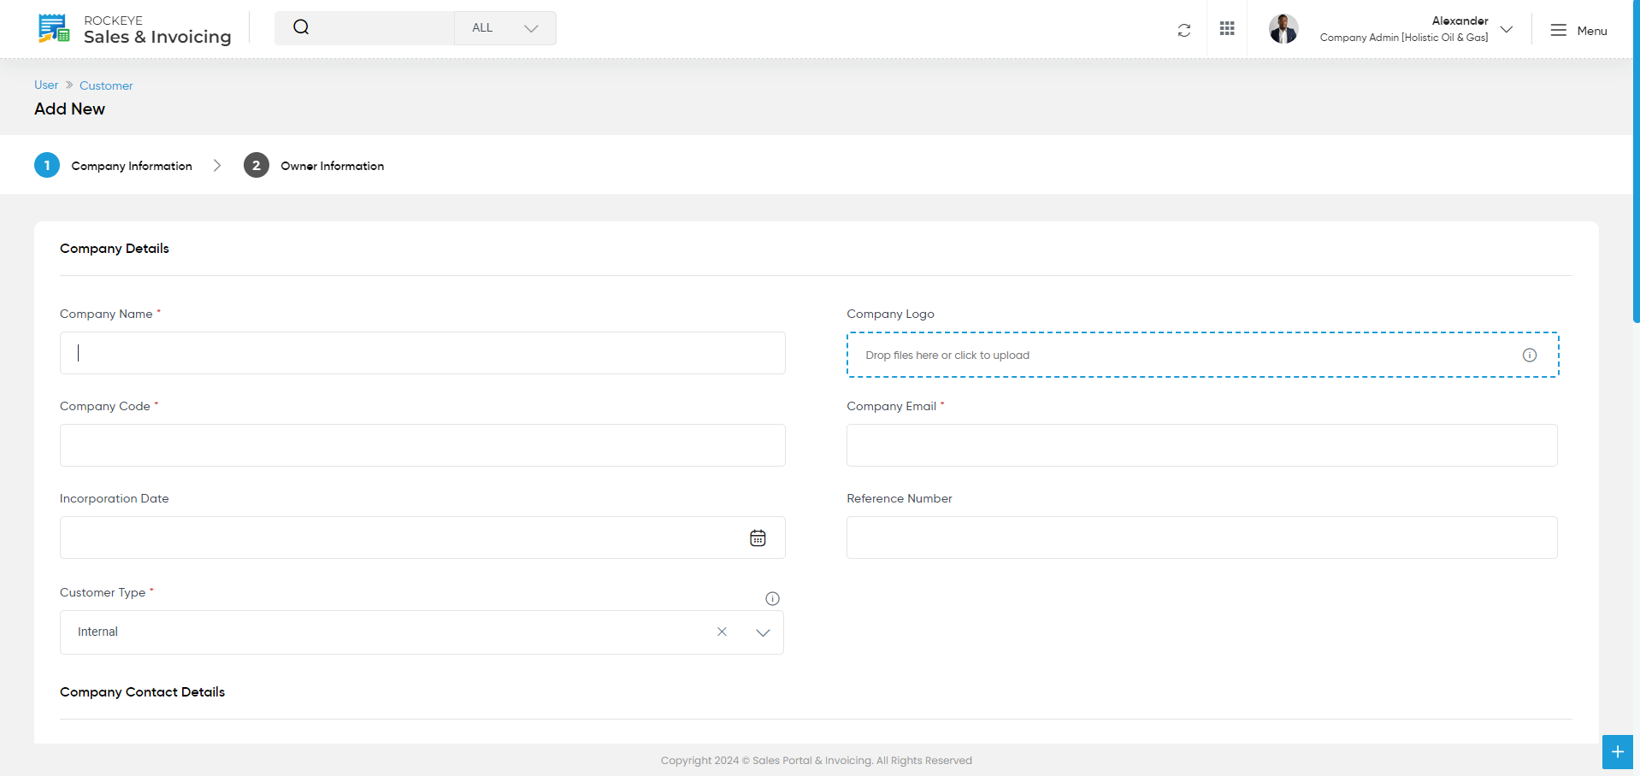
Task: Switch to Owner Information step
Action: (314, 165)
